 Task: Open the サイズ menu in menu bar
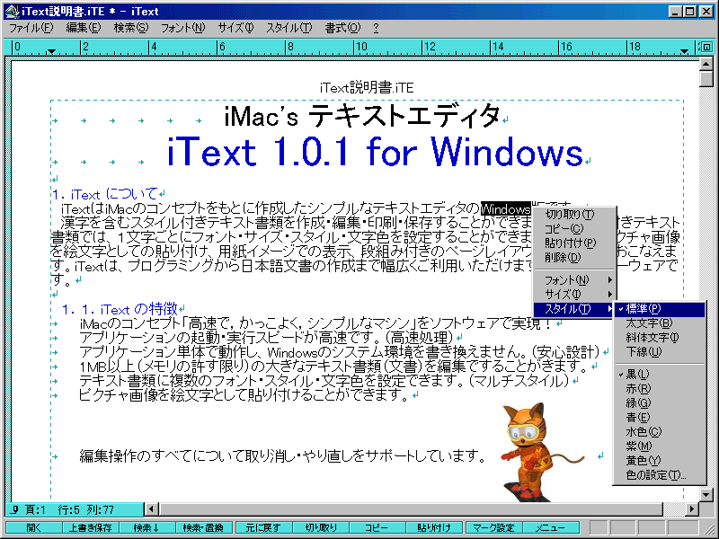pos(235,28)
